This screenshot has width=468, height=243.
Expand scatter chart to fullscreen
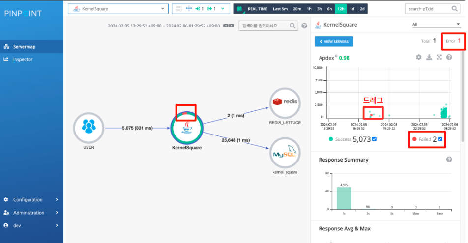(x=439, y=57)
